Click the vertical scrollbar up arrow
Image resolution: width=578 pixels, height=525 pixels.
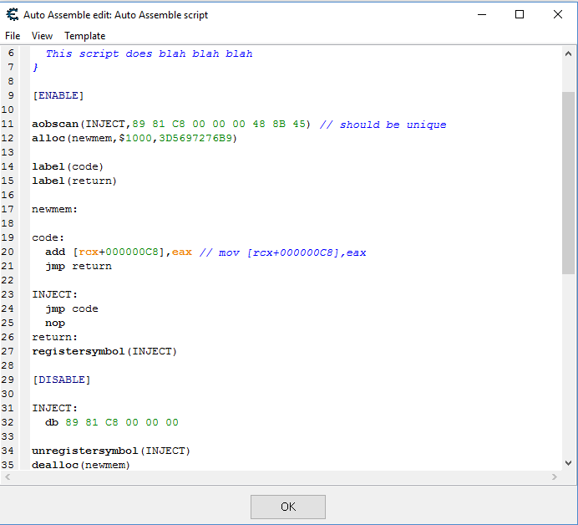(568, 54)
